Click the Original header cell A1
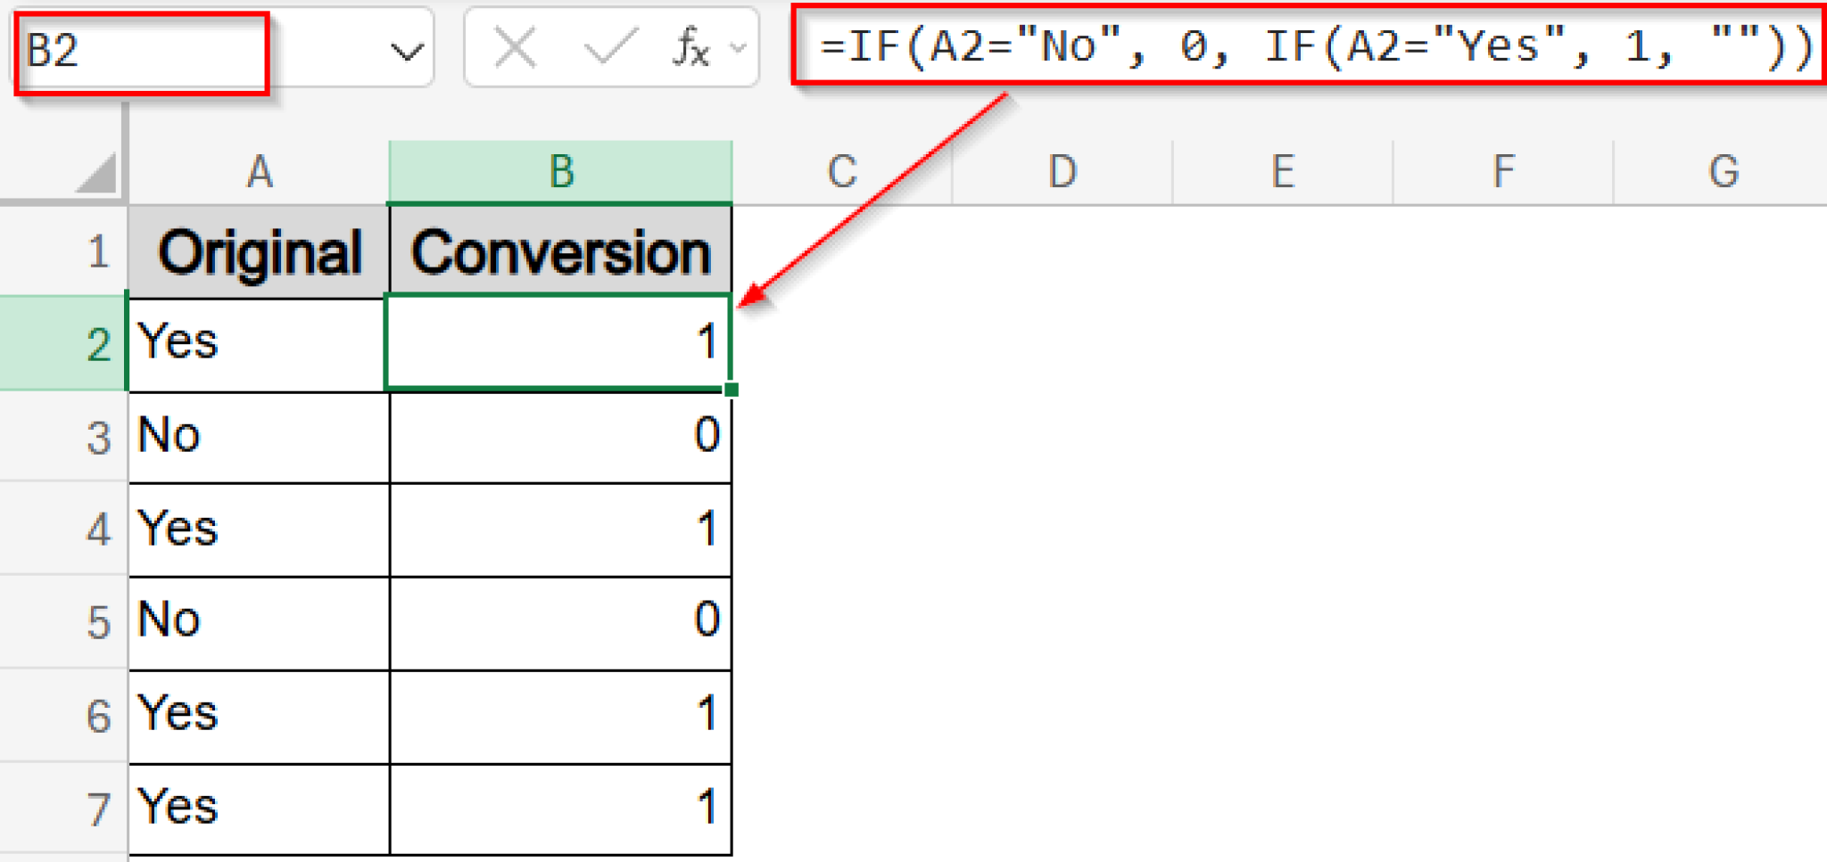Viewport: 1827px width, 862px height. 259,252
